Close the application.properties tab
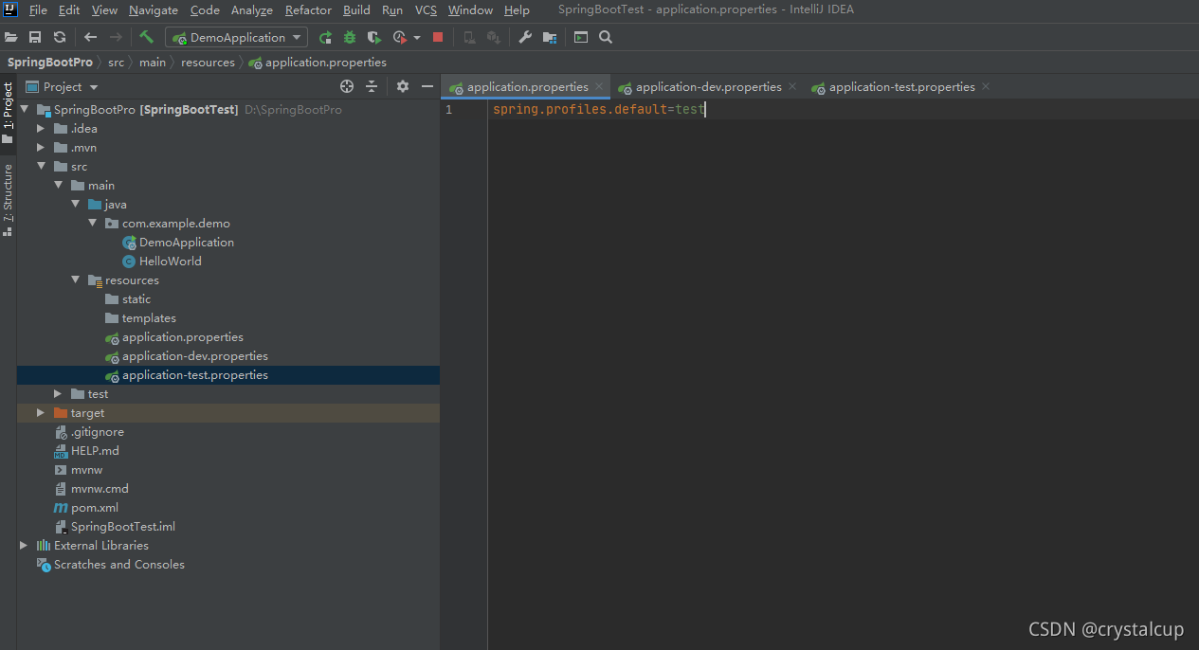Image resolution: width=1199 pixels, height=650 pixels. [598, 86]
